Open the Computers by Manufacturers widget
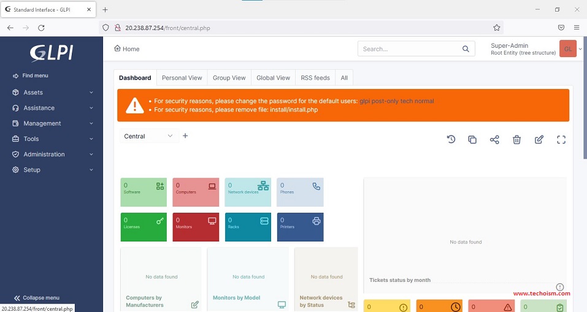The image size is (587, 312). [161, 279]
